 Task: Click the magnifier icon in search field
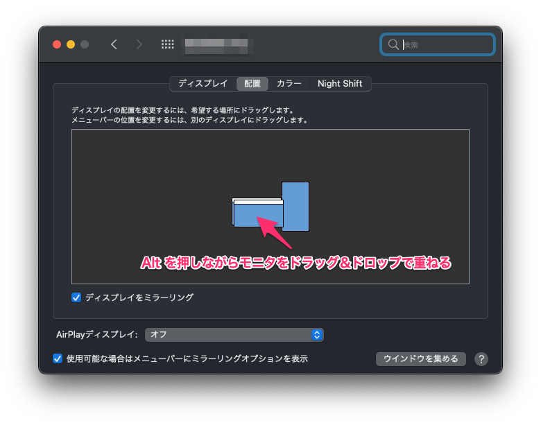pyautogui.click(x=393, y=44)
